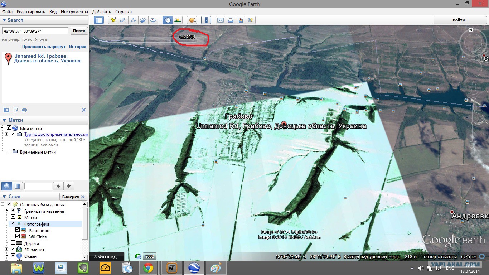Toggle the Фотографии layer checkbox

tap(13, 224)
